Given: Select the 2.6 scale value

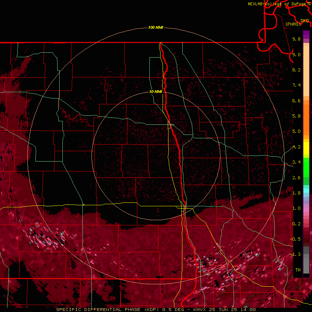Looking at the screenshot, I should pyautogui.click(x=296, y=178).
